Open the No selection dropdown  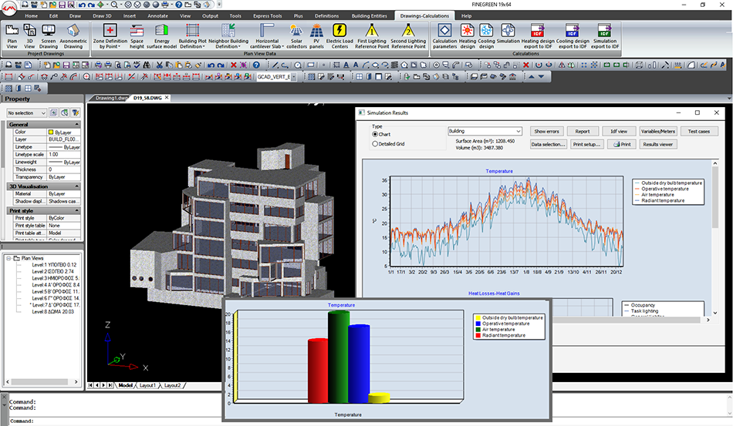click(27, 113)
